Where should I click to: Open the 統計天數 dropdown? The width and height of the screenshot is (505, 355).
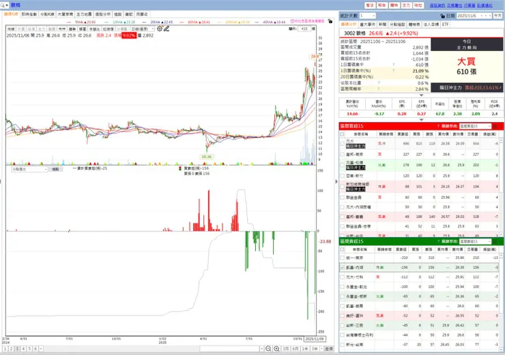pos(367,16)
